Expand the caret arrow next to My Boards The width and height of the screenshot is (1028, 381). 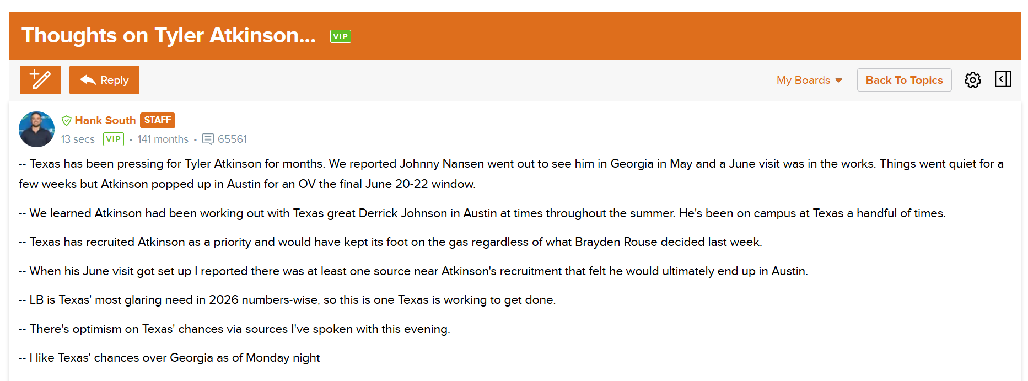(838, 81)
